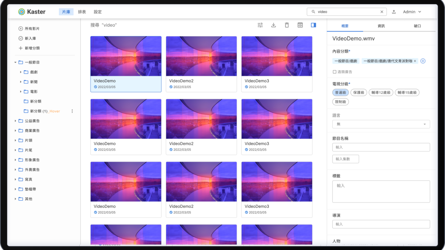Add a content category with plus icon

(423, 61)
